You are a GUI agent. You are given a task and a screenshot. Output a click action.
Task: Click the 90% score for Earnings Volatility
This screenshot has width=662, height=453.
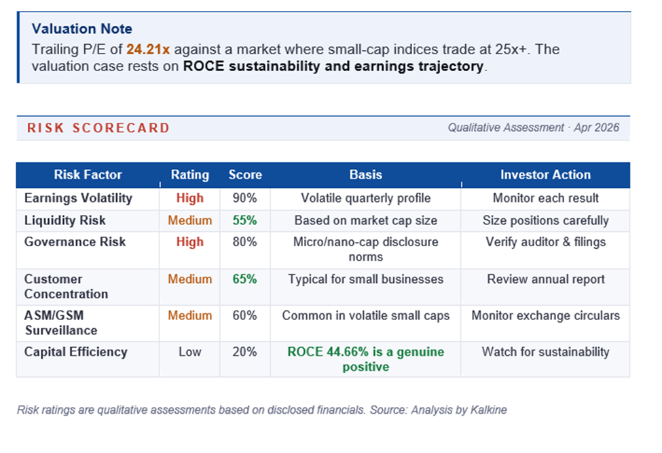245,198
